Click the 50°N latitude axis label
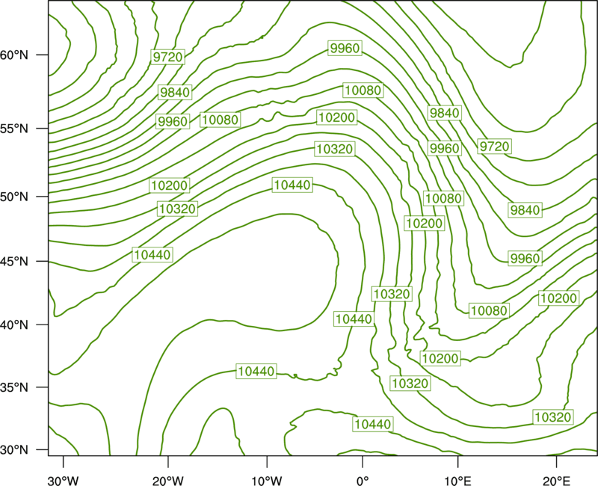Image resolution: width=598 pixels, height=486 pixels. coord(14,197)
